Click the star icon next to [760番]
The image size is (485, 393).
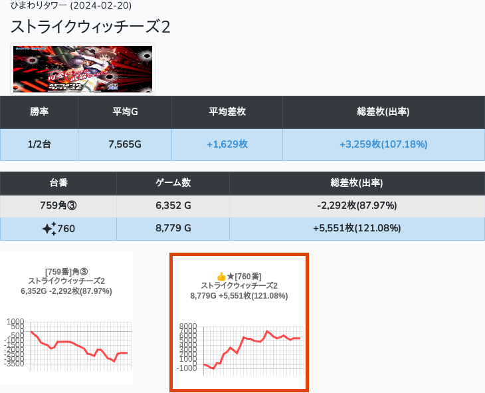231,276
